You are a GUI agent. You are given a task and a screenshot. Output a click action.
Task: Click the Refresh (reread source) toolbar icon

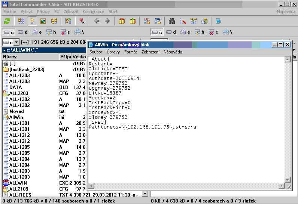[7, 21]
